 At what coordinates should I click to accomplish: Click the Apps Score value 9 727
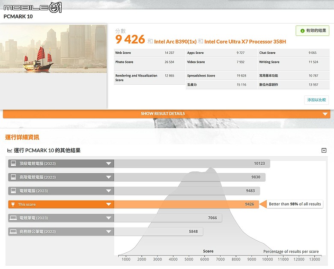(x=241, y=53)
